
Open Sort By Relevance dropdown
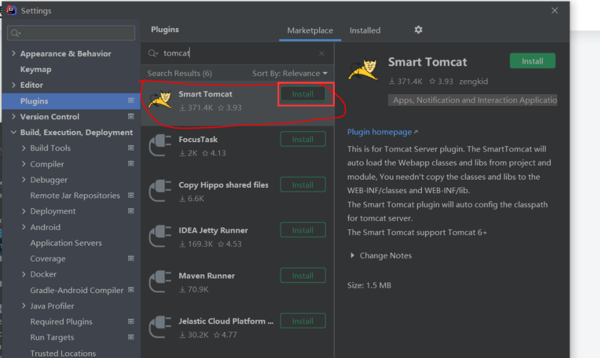click(x=290, y=73)
